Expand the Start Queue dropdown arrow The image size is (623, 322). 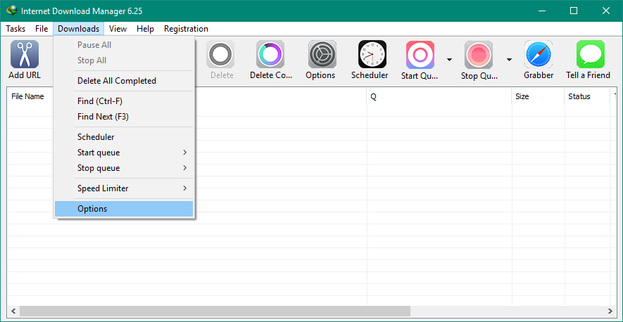[x=449, y=60]
